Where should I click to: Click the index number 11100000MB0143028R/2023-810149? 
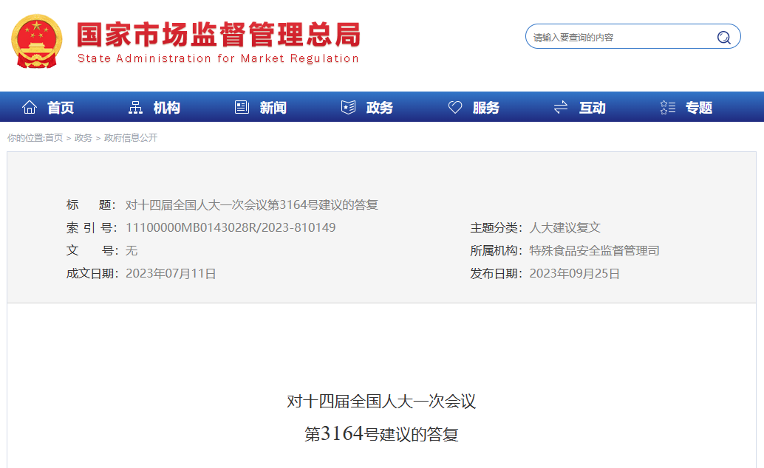click(x=231, y=227)
